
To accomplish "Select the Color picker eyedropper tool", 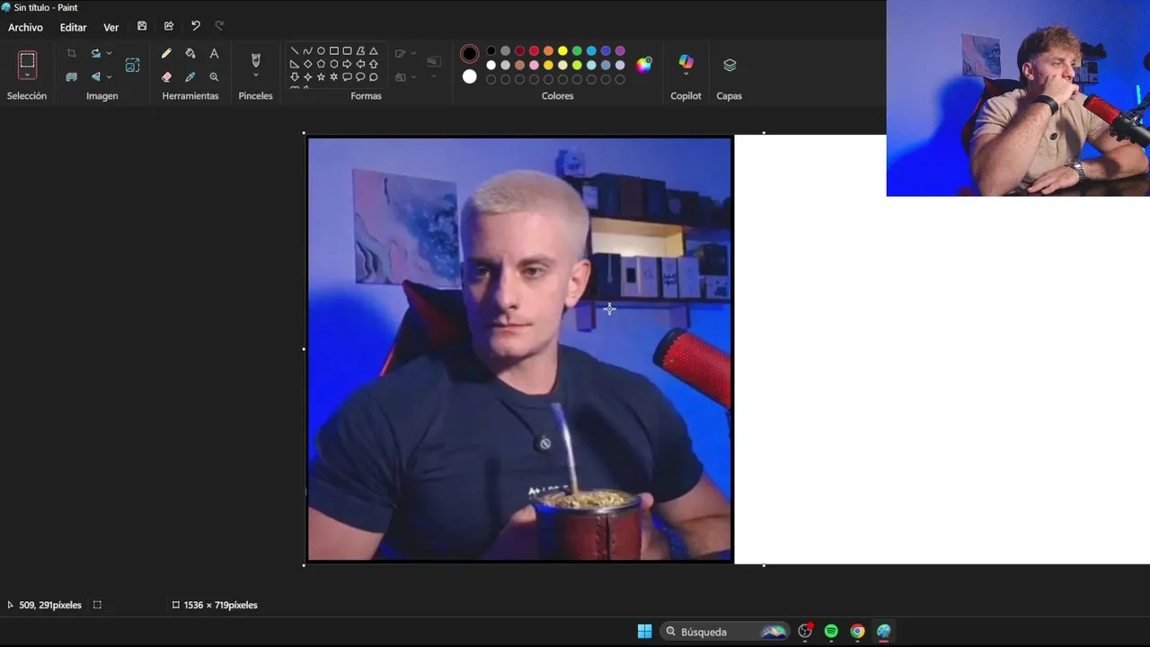I will click(190, 77).
